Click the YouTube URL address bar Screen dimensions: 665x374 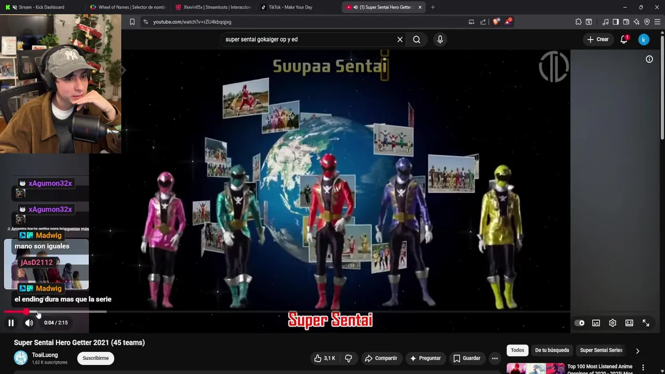[x=307, y=22]
